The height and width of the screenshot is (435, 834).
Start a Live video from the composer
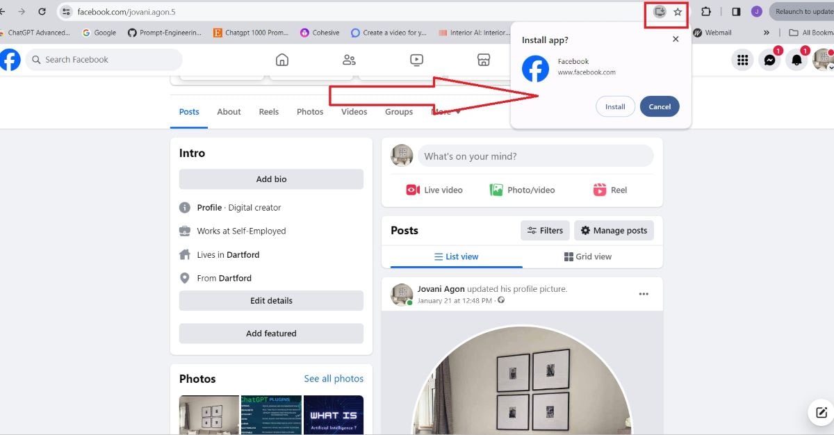[432, 189]
